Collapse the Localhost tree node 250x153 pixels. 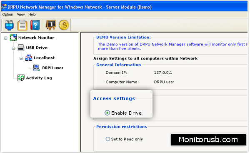pyautogui.click(x=21, y=58)
